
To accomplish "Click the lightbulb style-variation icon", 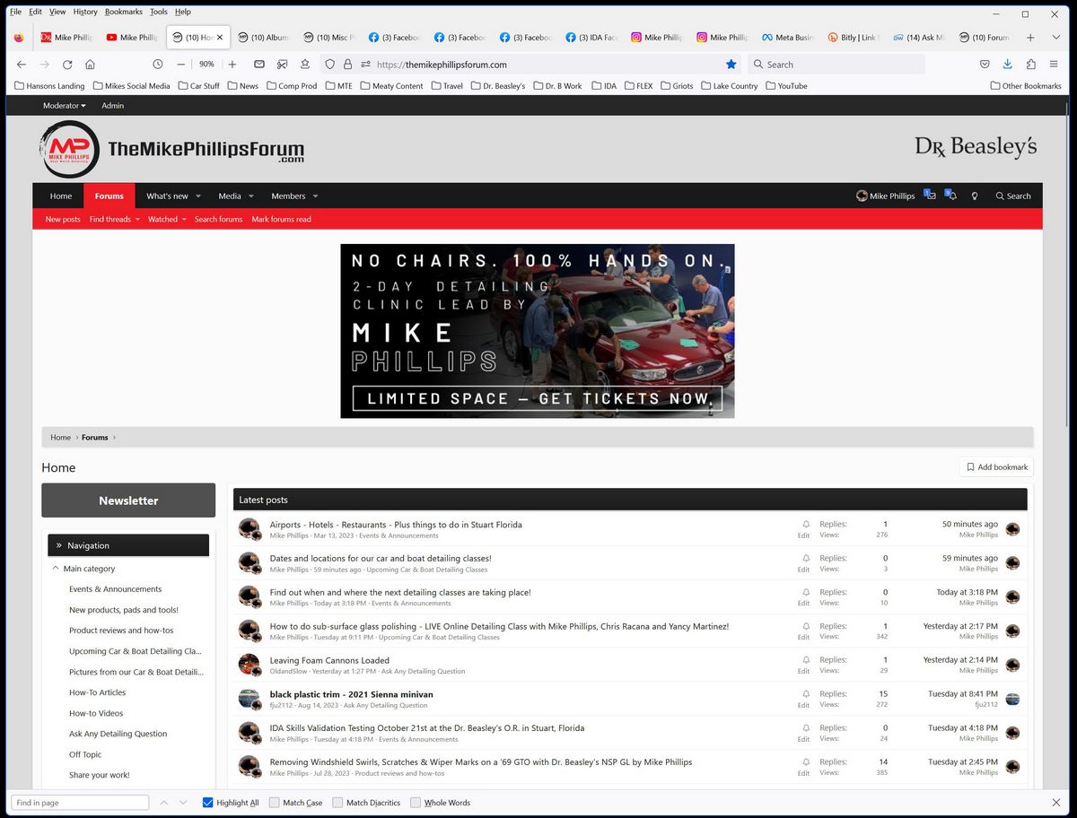I will point(975,196).
